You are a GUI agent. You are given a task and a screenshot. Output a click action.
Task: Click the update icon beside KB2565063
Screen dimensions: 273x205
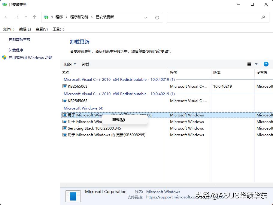tap(65, 86)
